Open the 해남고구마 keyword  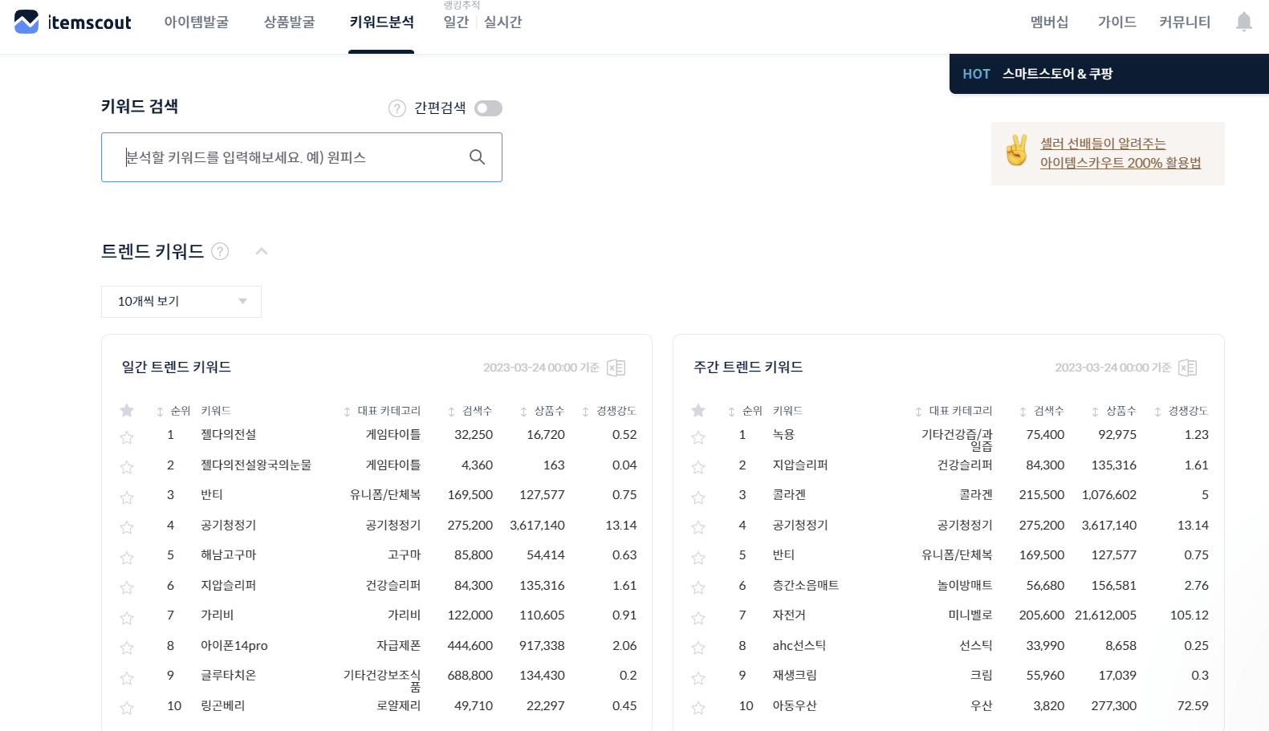coord(228,555)
